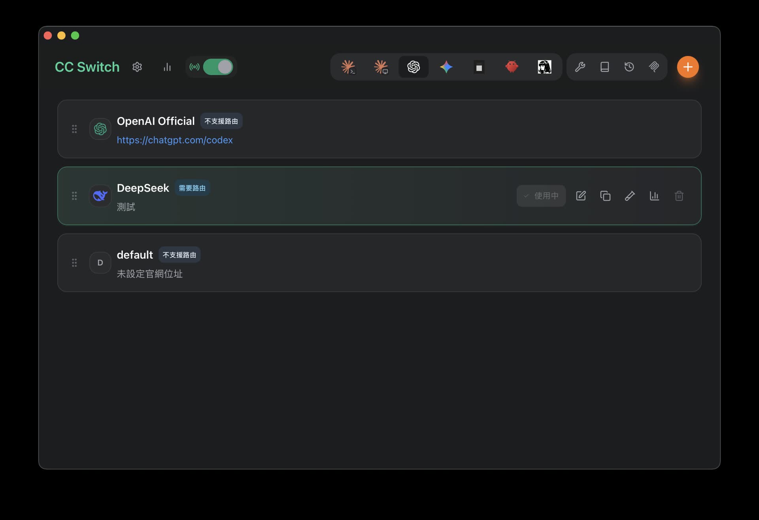The width and height of the screenshot is (759, 520).
Task: Edit the DeepSeek provider
Action: (581, 196)
